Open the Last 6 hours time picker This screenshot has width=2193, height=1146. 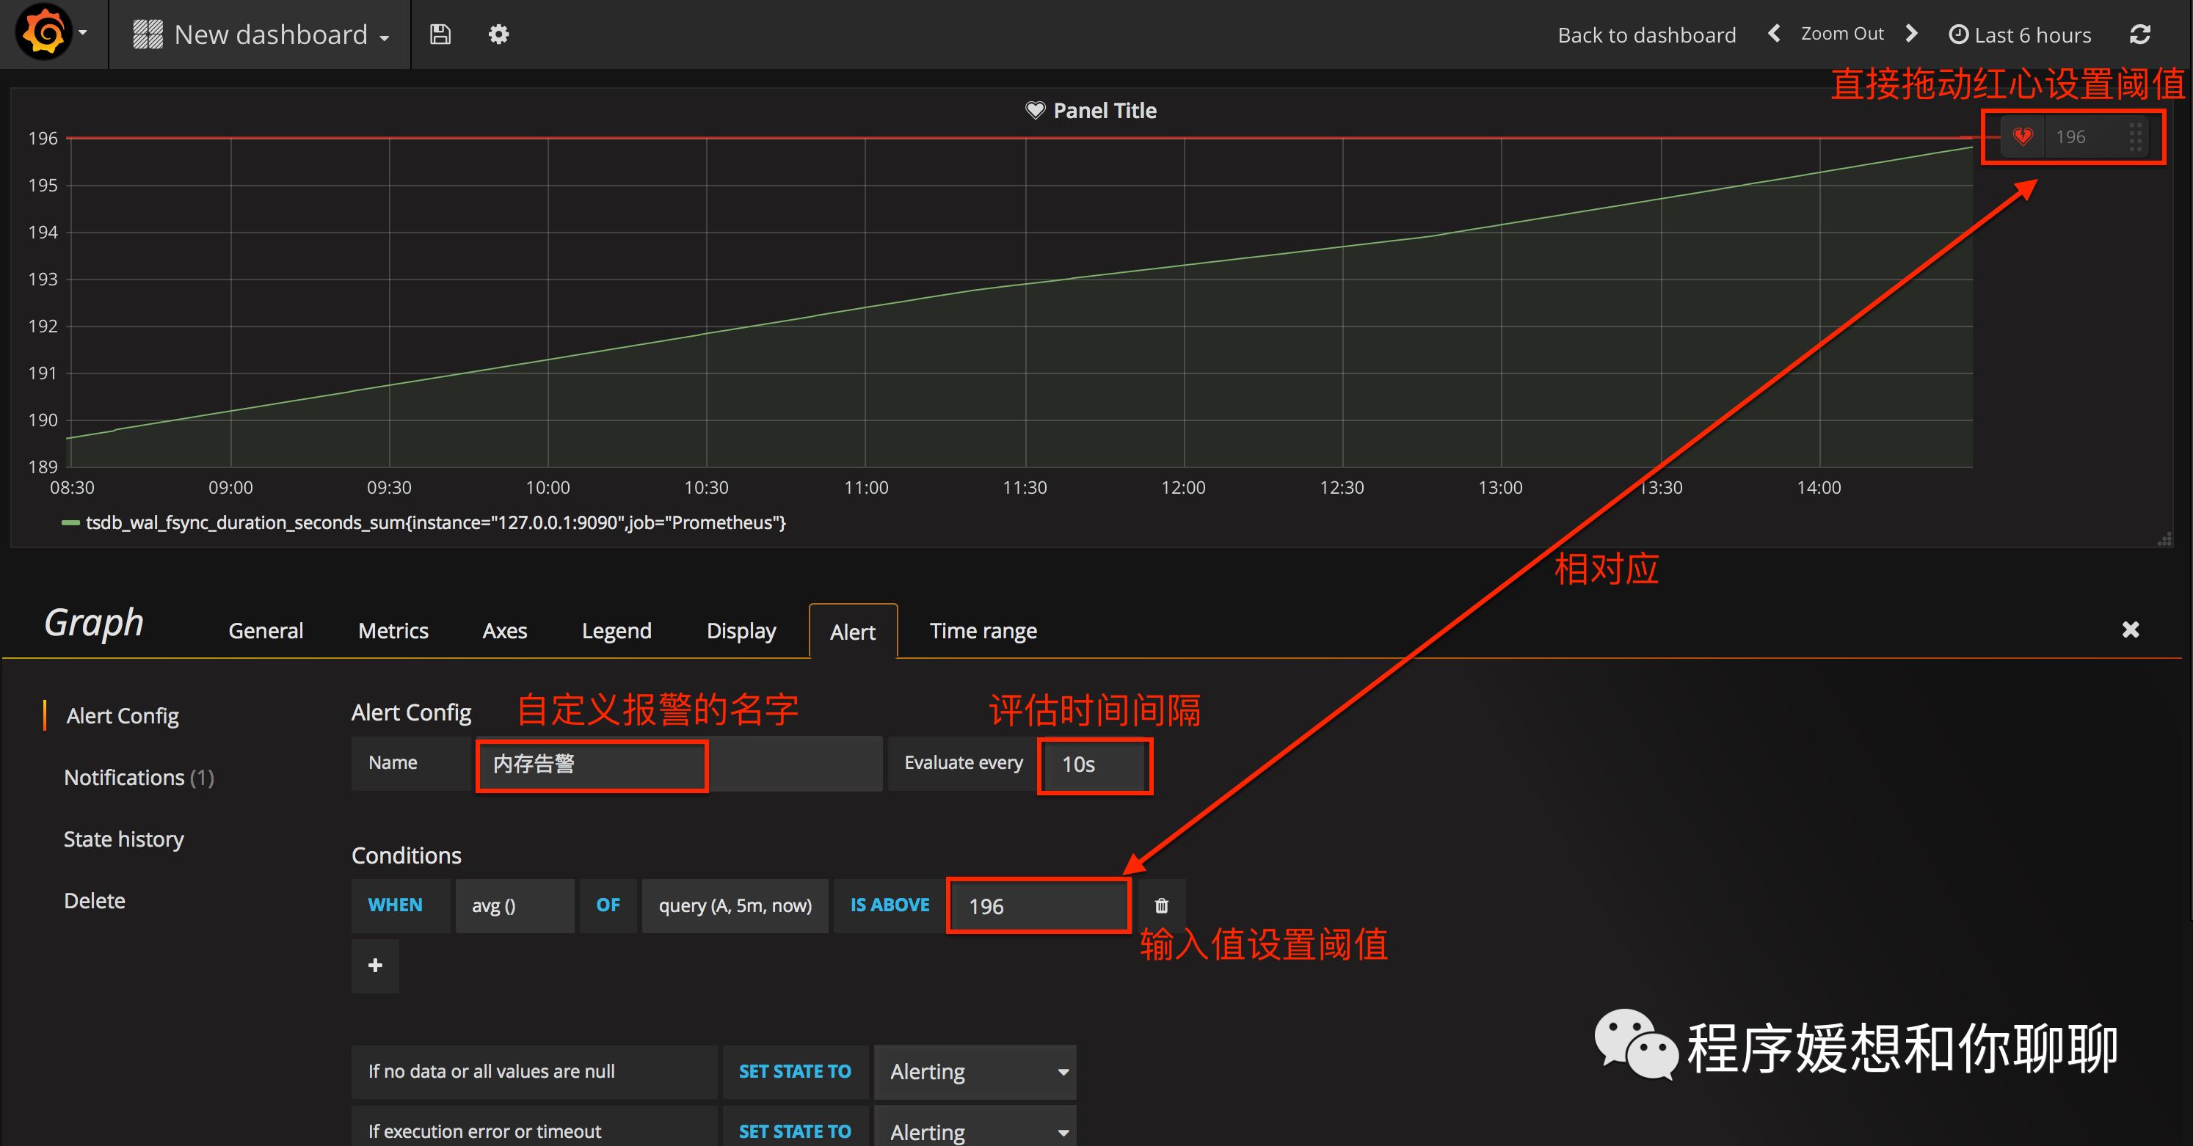(2021, 35)
